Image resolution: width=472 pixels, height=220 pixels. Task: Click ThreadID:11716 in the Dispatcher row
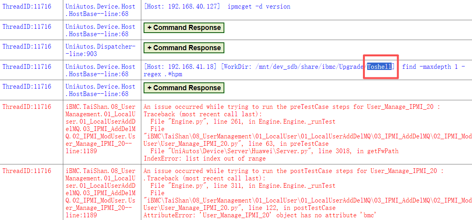27,47
